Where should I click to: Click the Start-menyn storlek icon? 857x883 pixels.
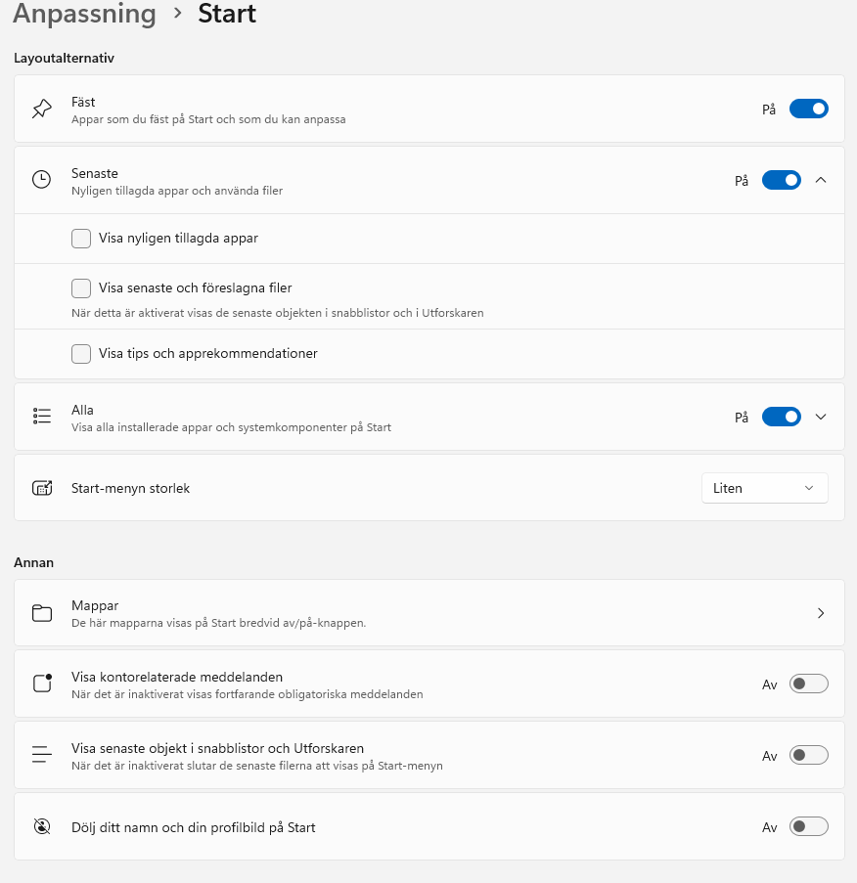click(42, 488)
